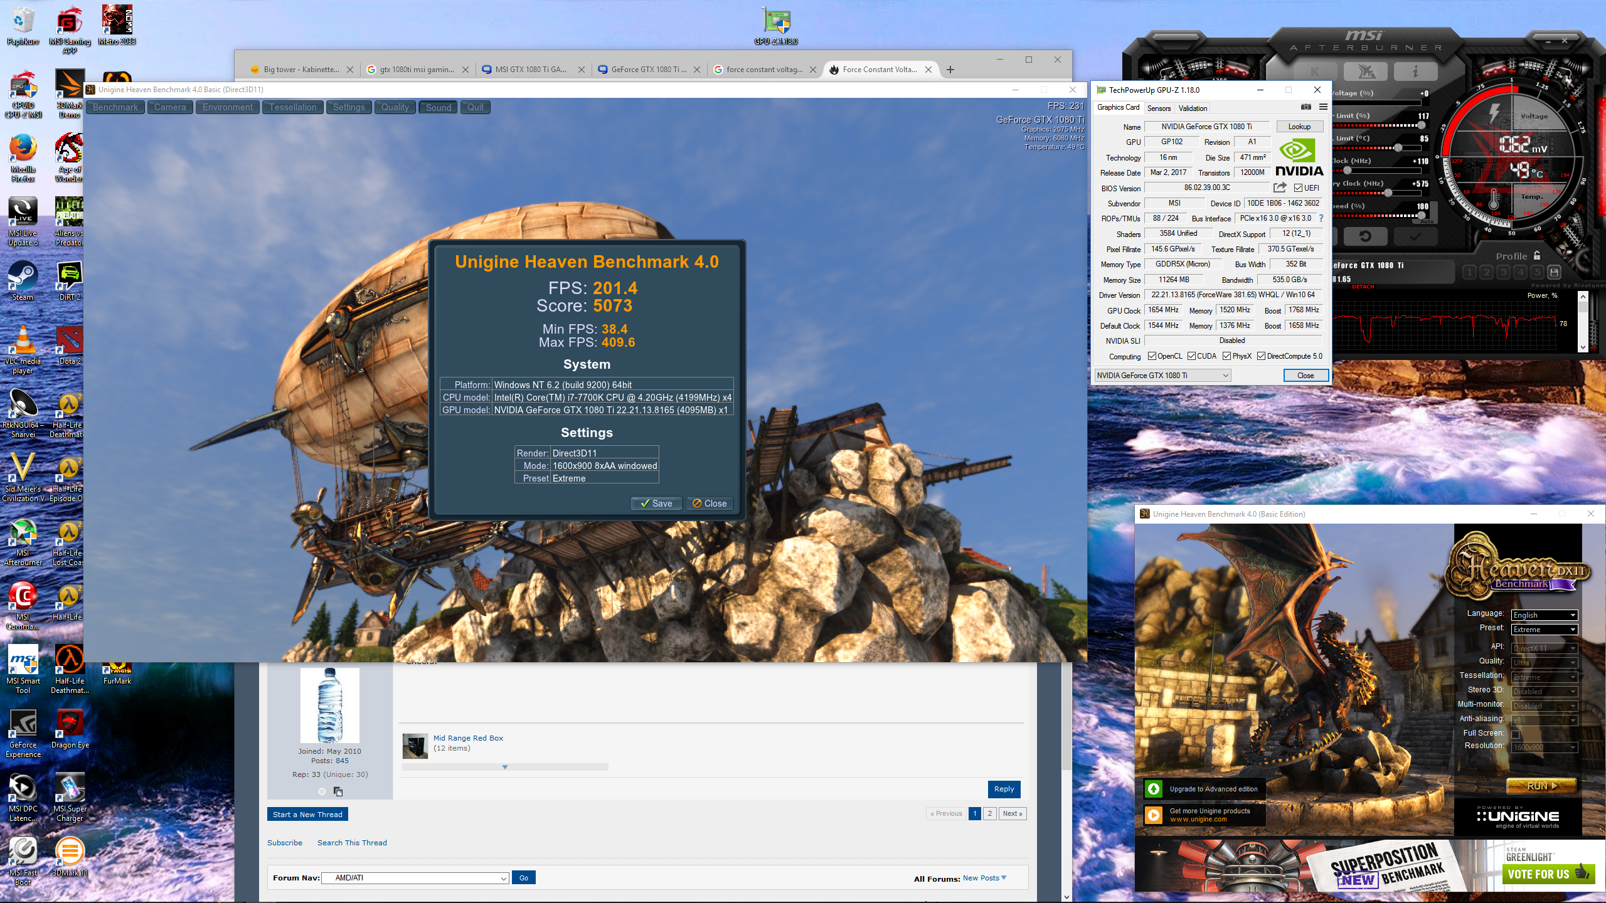Open the Forum Nav AMD/ATI dropdown

[x=415, y=878]
